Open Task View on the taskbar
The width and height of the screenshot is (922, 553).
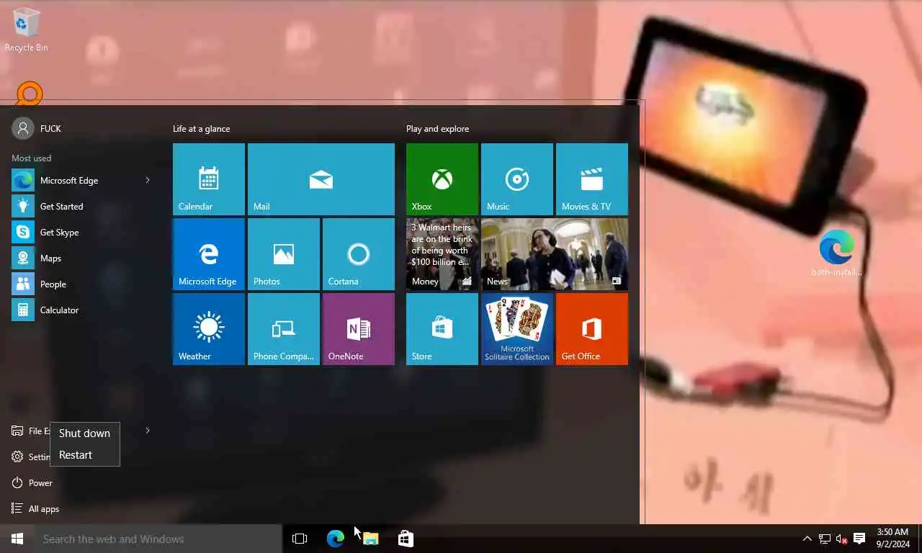[x=300, y=539]
